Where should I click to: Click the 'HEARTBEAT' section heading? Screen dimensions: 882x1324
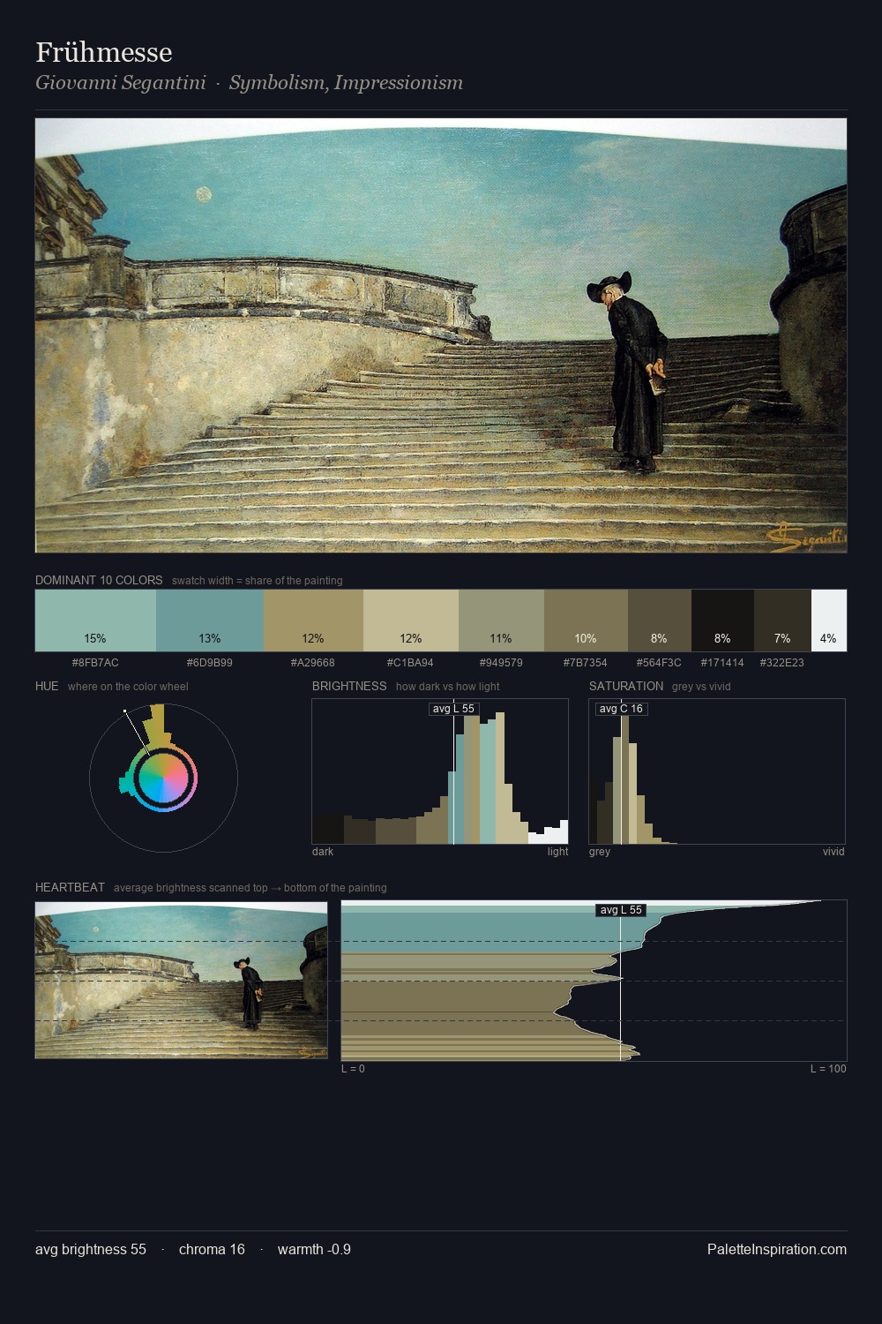tap(70, 887)
